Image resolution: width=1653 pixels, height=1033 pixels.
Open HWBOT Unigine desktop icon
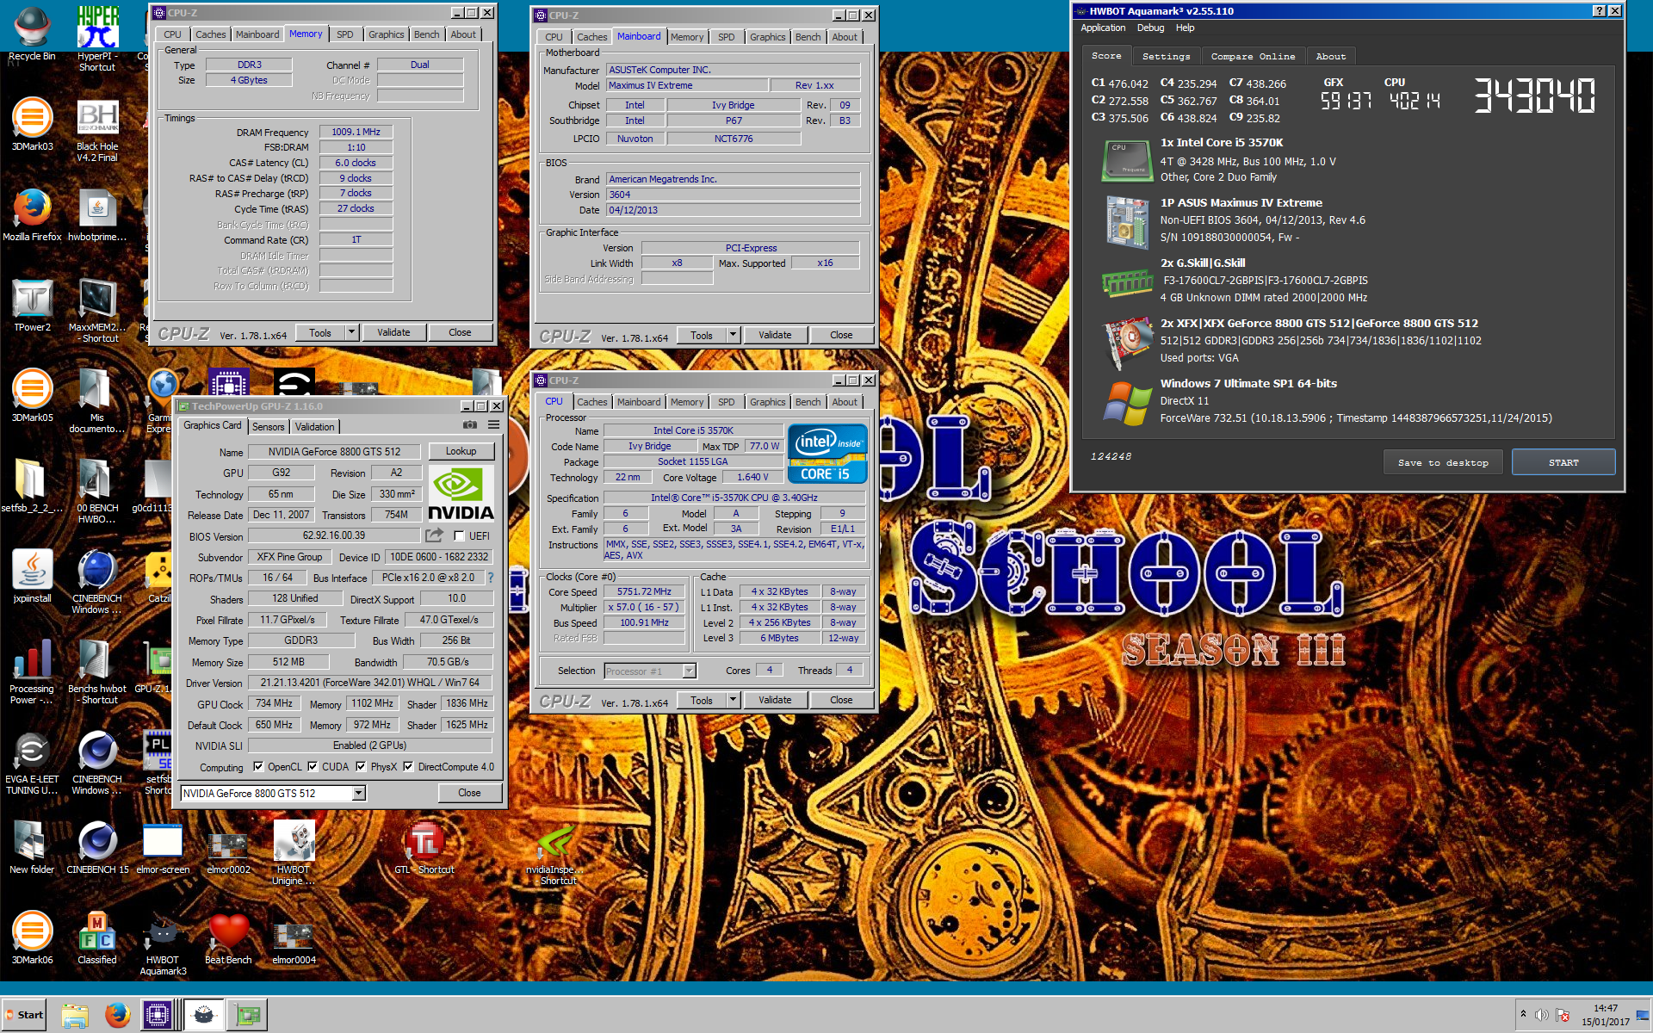294,852
